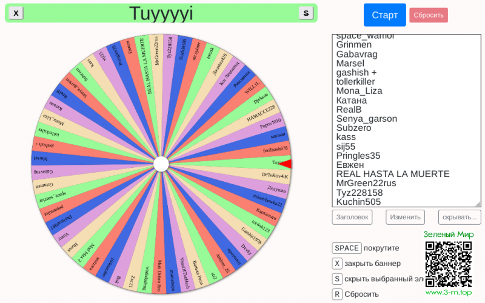485x303 pixels.
Task: Click the скрывать hide button
Action: coord(460,217)
